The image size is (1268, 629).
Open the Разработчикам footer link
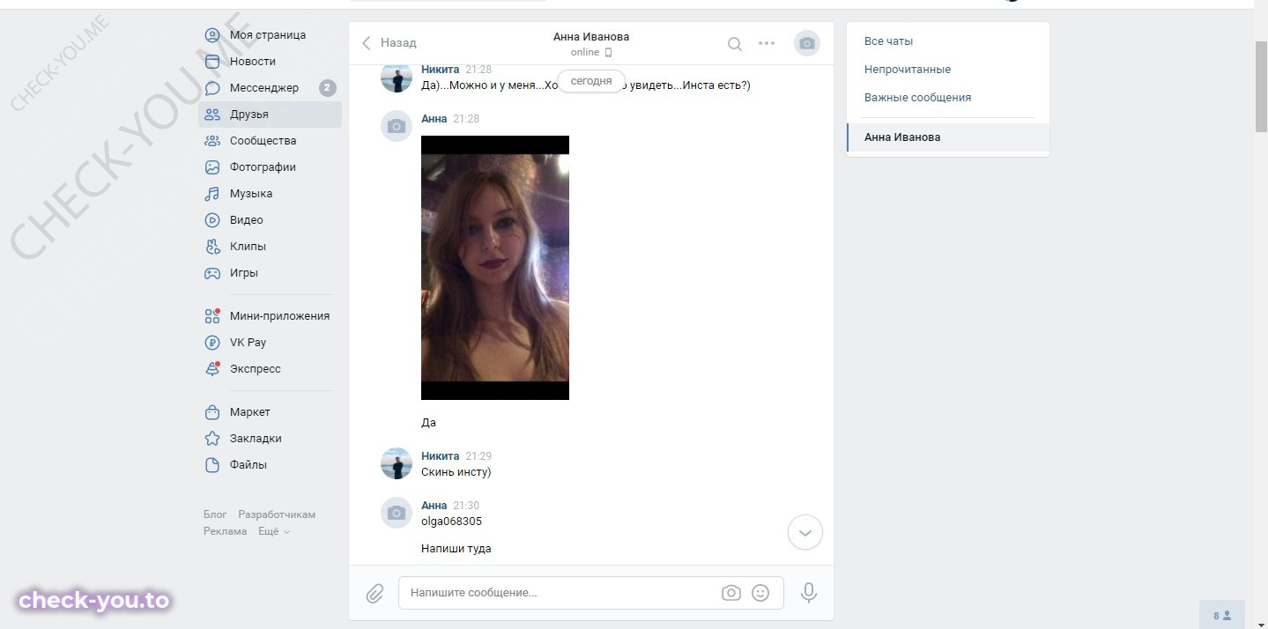pyautogui.click(x=277, y=514)
